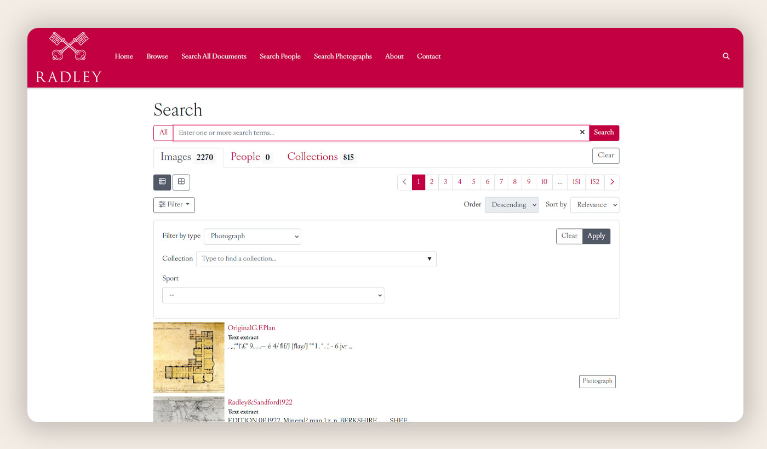Switch to grid view layout icon

(181, 182)
